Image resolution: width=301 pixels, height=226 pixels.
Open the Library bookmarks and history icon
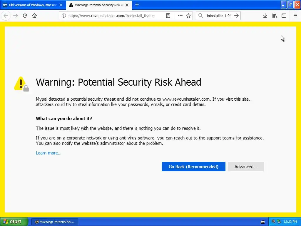point(275,16)
